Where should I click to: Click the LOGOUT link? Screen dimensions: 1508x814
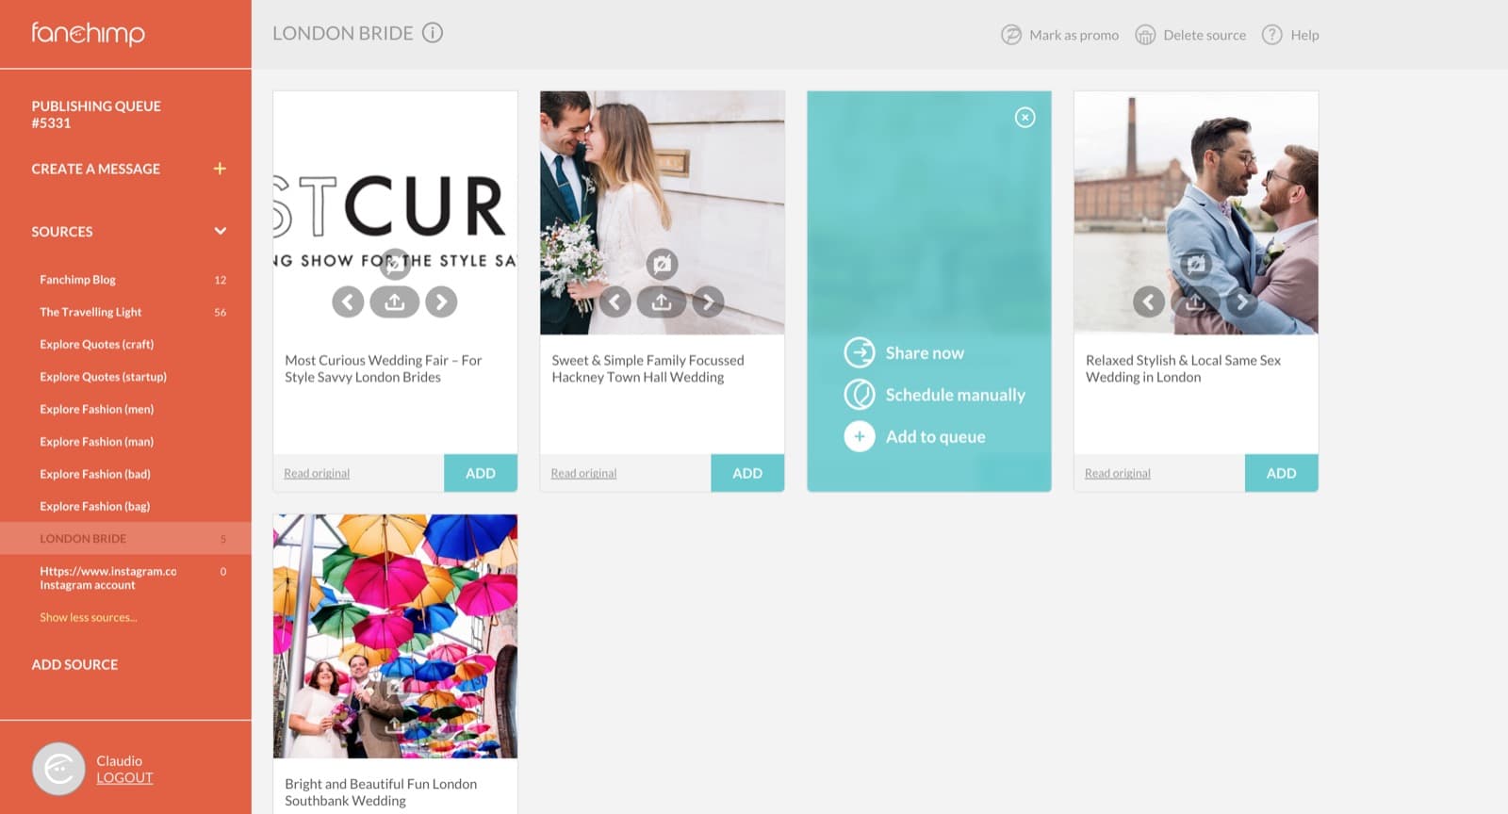(x=124, y=778)
